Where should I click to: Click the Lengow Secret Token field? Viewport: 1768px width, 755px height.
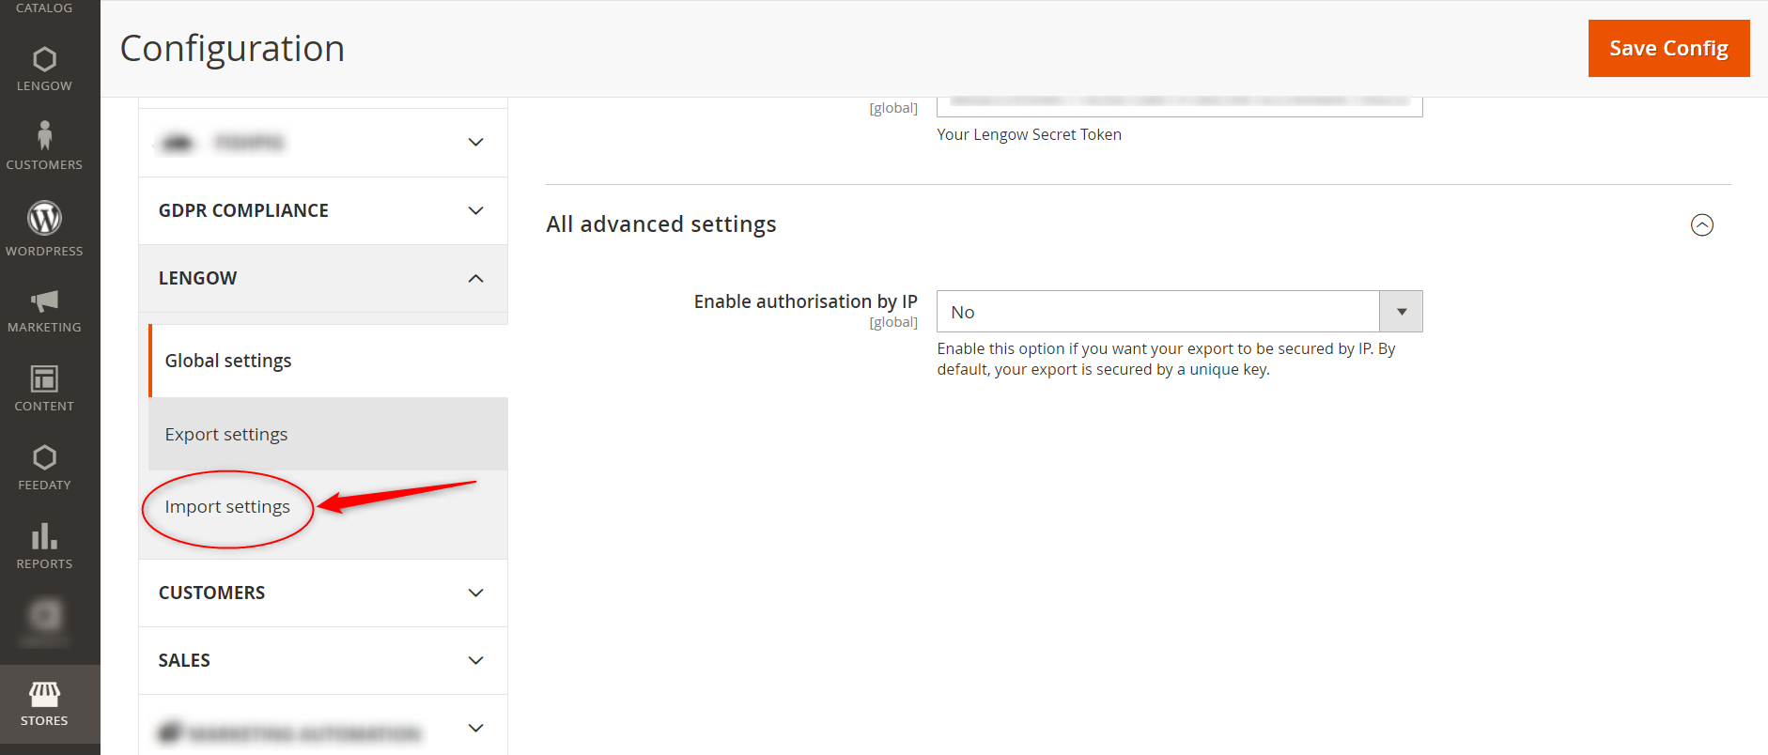1178,105
